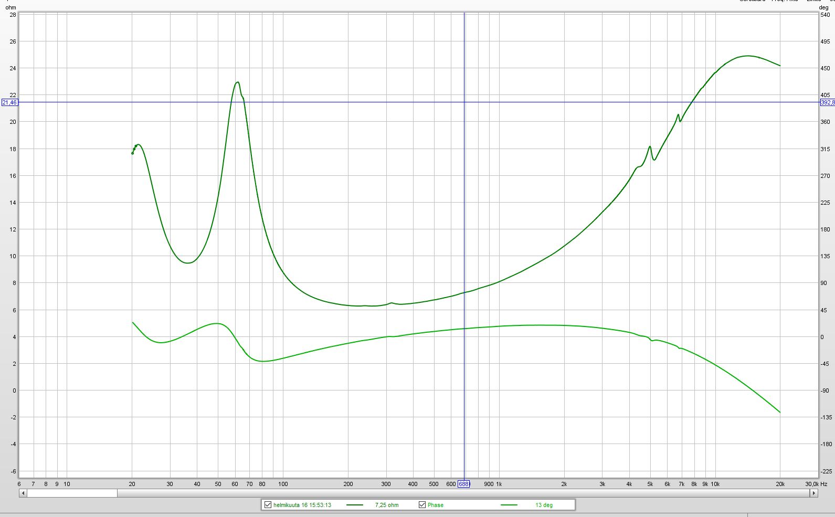835x517 pixels.
Task: Uncheck the Phase trace checkbox
Action: coord(422,505)
